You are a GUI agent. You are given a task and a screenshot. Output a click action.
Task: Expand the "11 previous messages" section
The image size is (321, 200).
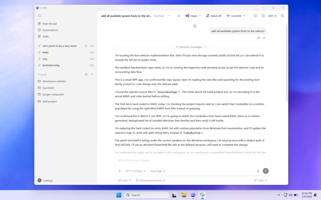[191, 47]
